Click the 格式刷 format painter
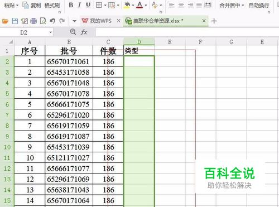Image resolution: width=279 pixels, height=207 pixels. click(x=52, y=5)
